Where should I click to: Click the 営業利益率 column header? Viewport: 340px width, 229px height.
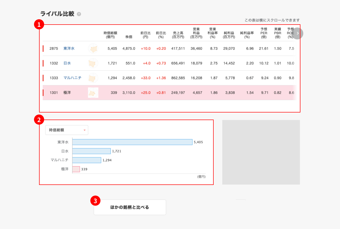coord(213,33)
